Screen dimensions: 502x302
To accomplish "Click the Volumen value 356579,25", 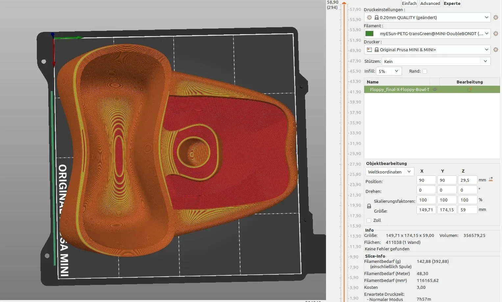I will click(474, 235).
